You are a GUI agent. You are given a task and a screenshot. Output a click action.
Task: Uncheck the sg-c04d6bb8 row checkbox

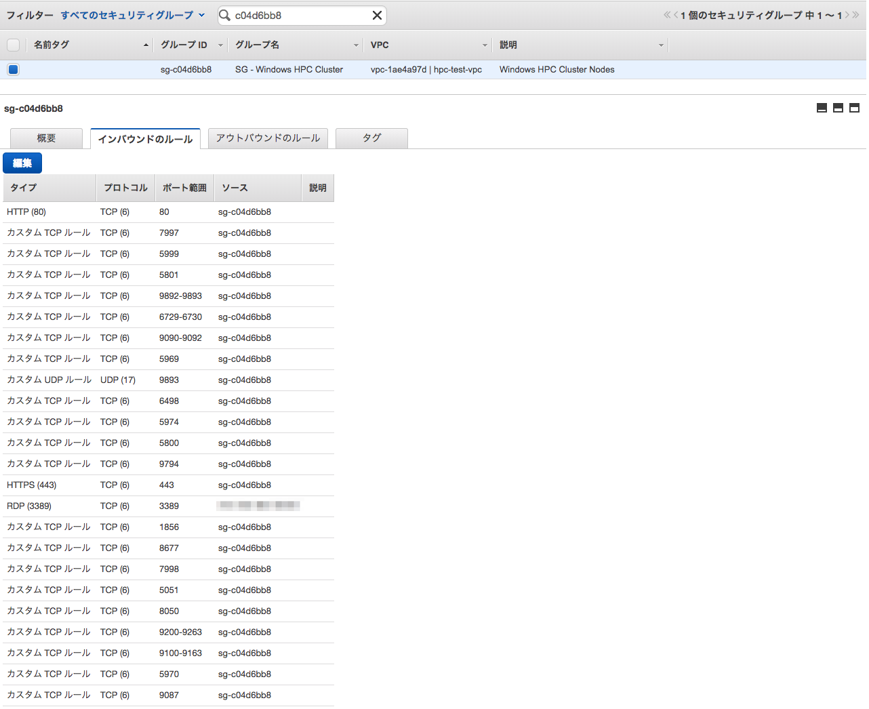(13, 69)
